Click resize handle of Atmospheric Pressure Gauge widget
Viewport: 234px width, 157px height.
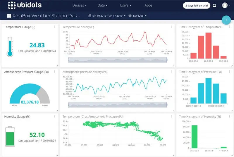click(x=57, y=111)
